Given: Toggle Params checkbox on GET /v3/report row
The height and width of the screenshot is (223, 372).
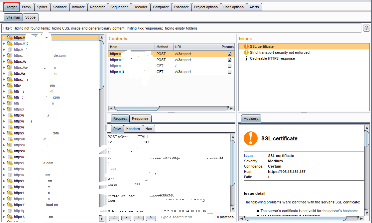Looking at the screenshot, I should coord(229,72).
